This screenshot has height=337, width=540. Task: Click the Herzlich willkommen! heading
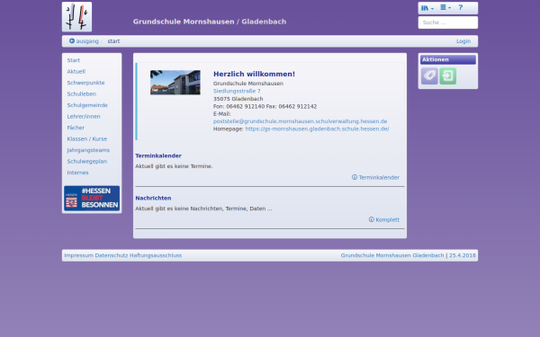tap(254, 74)
